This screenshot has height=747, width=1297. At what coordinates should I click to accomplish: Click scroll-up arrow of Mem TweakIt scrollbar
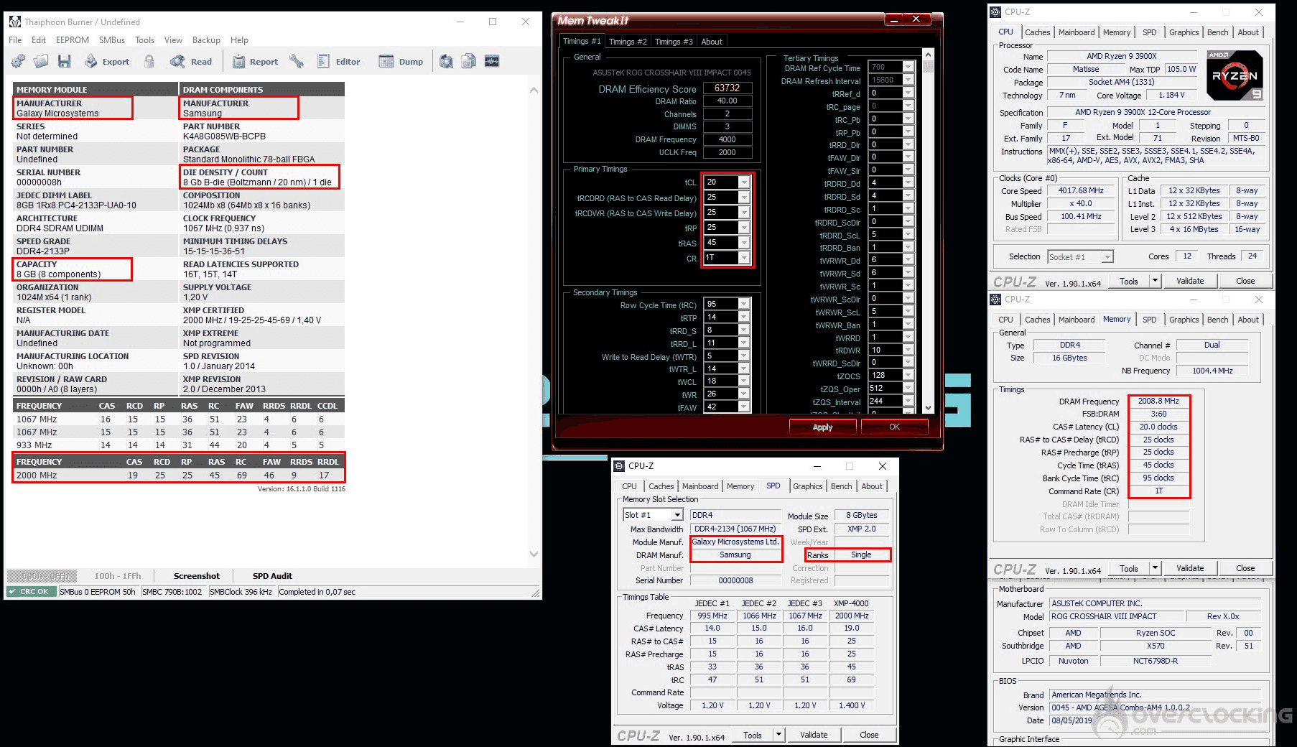coord(928,55)
